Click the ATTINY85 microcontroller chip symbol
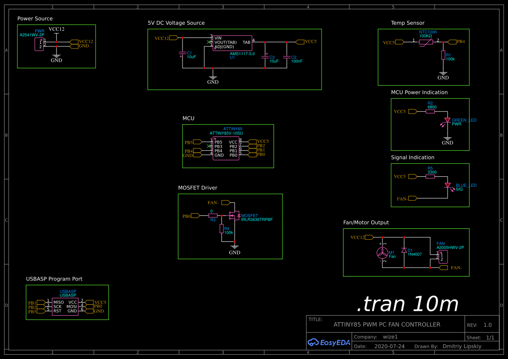Viewport: 508px width, 359px height. click(x=226, y=148)
